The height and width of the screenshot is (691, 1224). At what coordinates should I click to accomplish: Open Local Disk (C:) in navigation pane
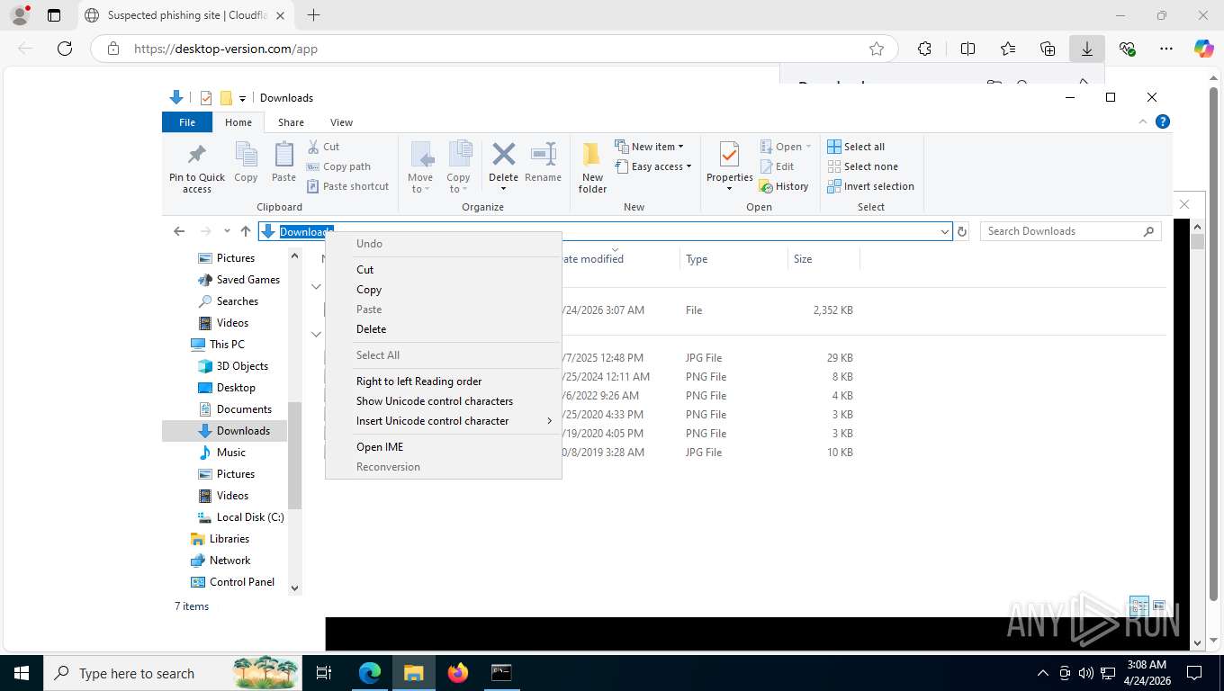(240, 517)
